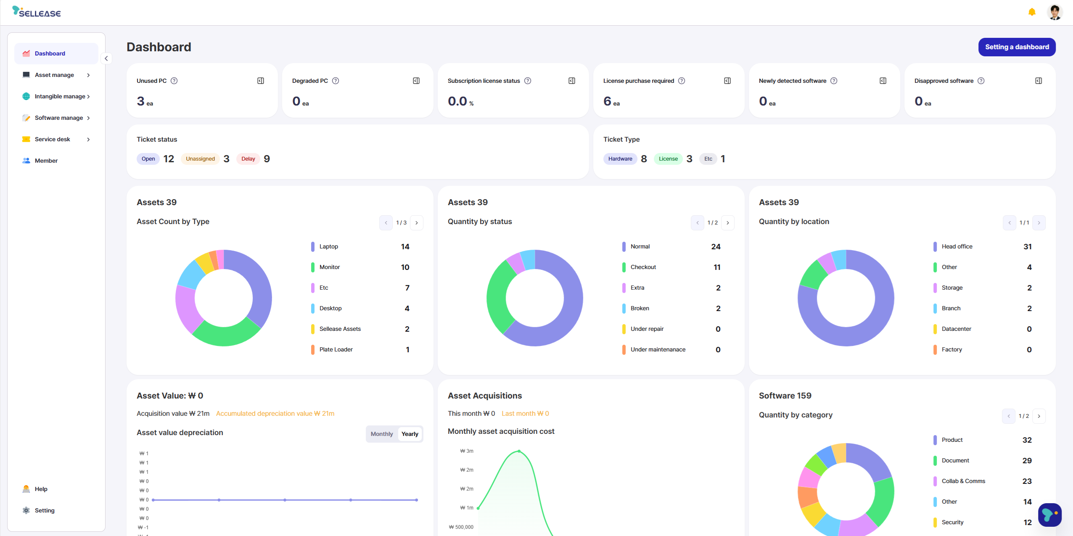The height and width of the screenshot is (536, 1073).
Task: Open the Member page
Action: [x=56, y=161]
